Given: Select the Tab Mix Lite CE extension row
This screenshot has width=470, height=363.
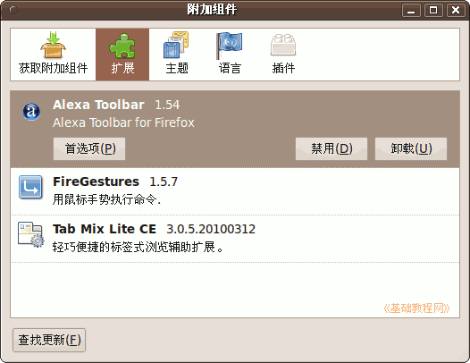Looking at the screenshot, I should click(235, 239).
